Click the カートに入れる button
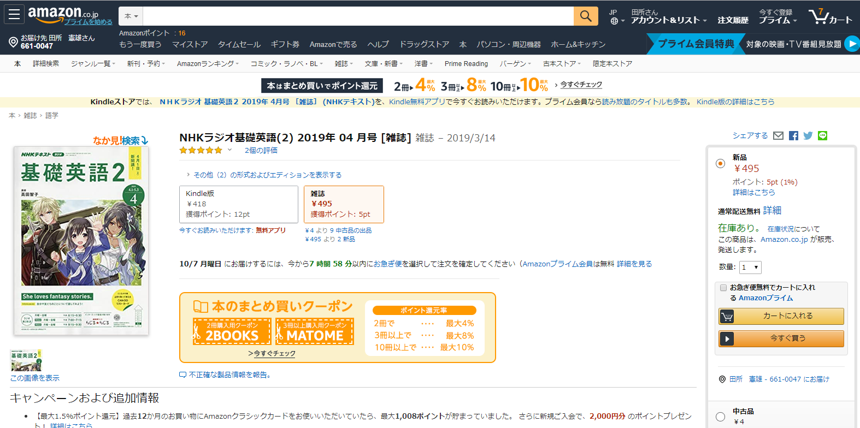Viewport: 860px width, 428px height. 781,316
